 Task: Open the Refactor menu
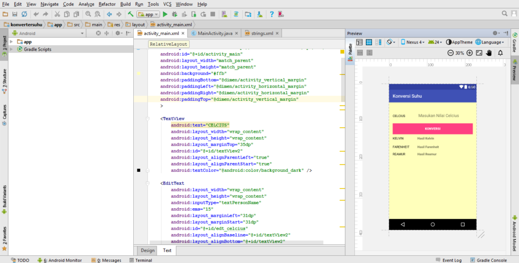107,4
